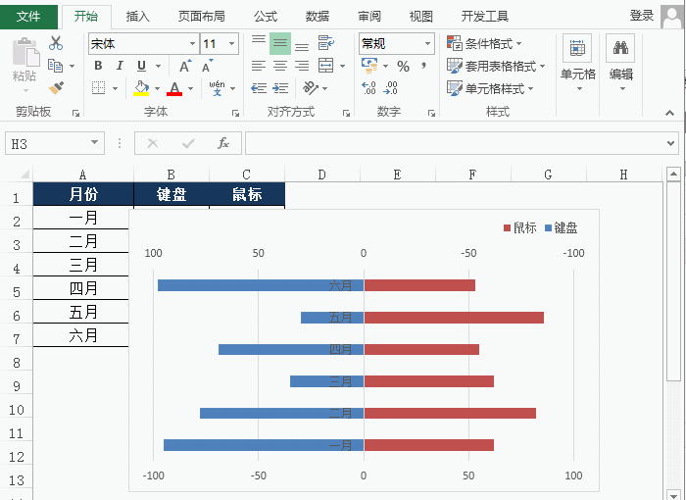Click the Copy icon
The image size is (686, 500).
(x=55, y=66)
